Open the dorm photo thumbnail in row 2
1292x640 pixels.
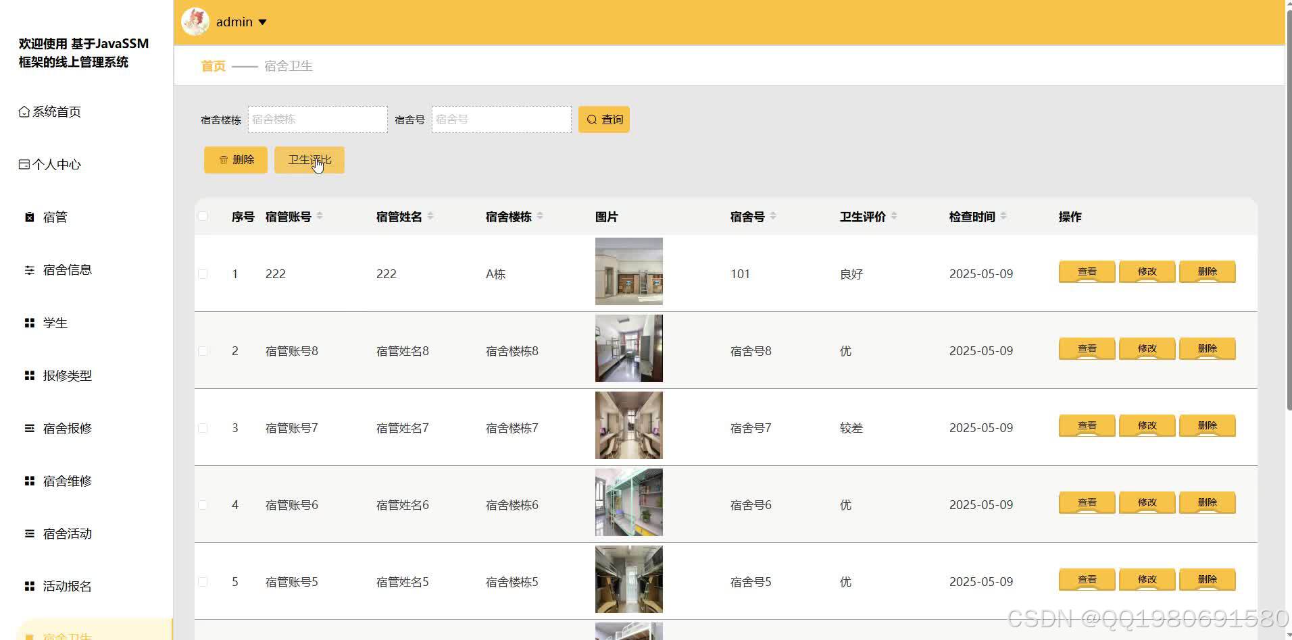point(628,348)
